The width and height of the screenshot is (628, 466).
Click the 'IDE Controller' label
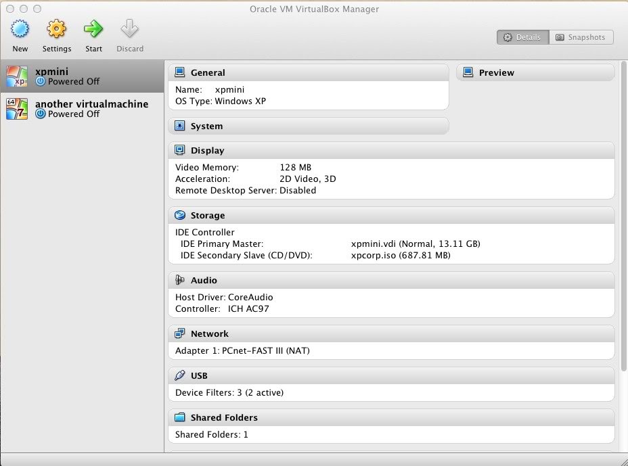click(x=204, y=232)
